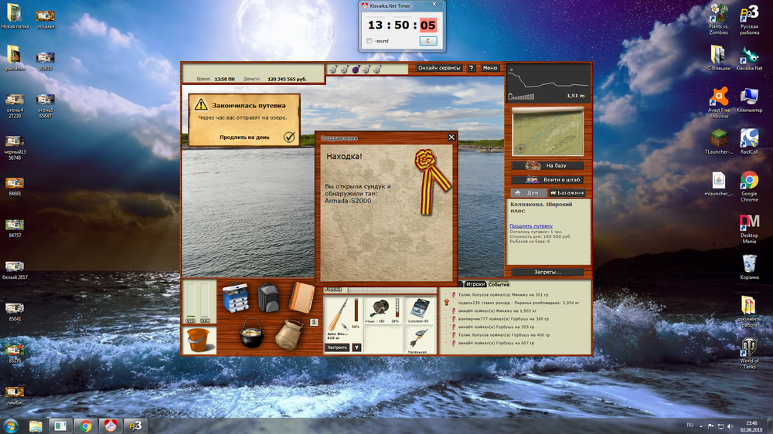Click the location map thumbnail
The width and height of the screenshot is (773, 434).
pos(547,131)
